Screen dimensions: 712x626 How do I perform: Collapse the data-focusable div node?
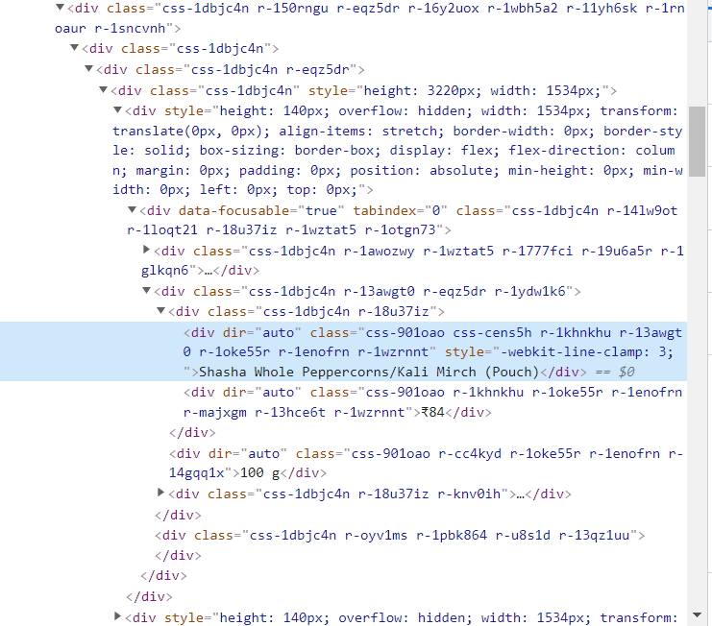[133, 210]
